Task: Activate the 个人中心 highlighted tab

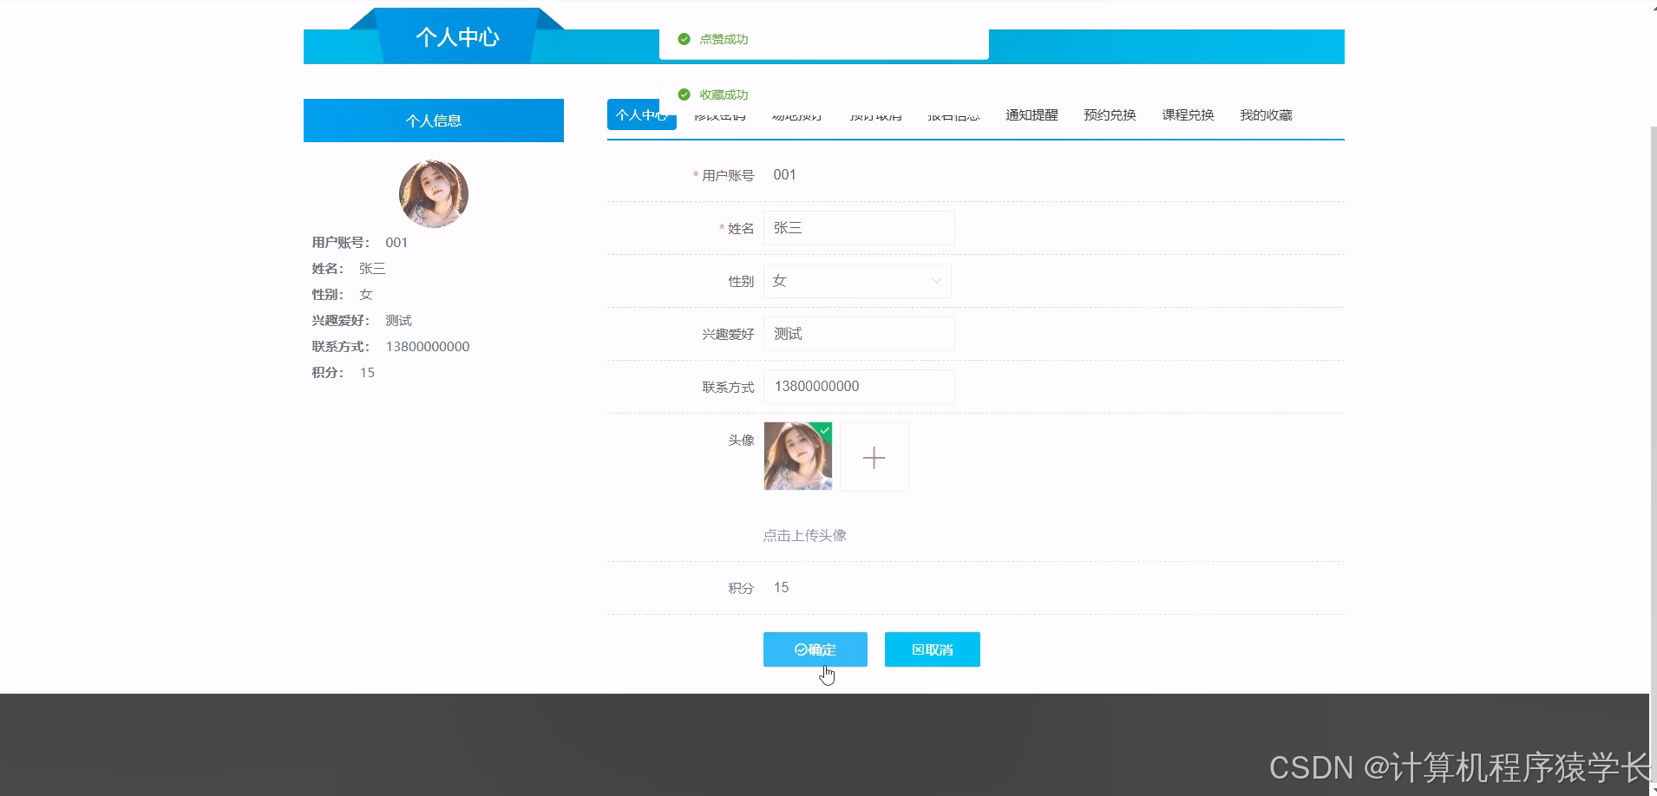Action: 641,114
